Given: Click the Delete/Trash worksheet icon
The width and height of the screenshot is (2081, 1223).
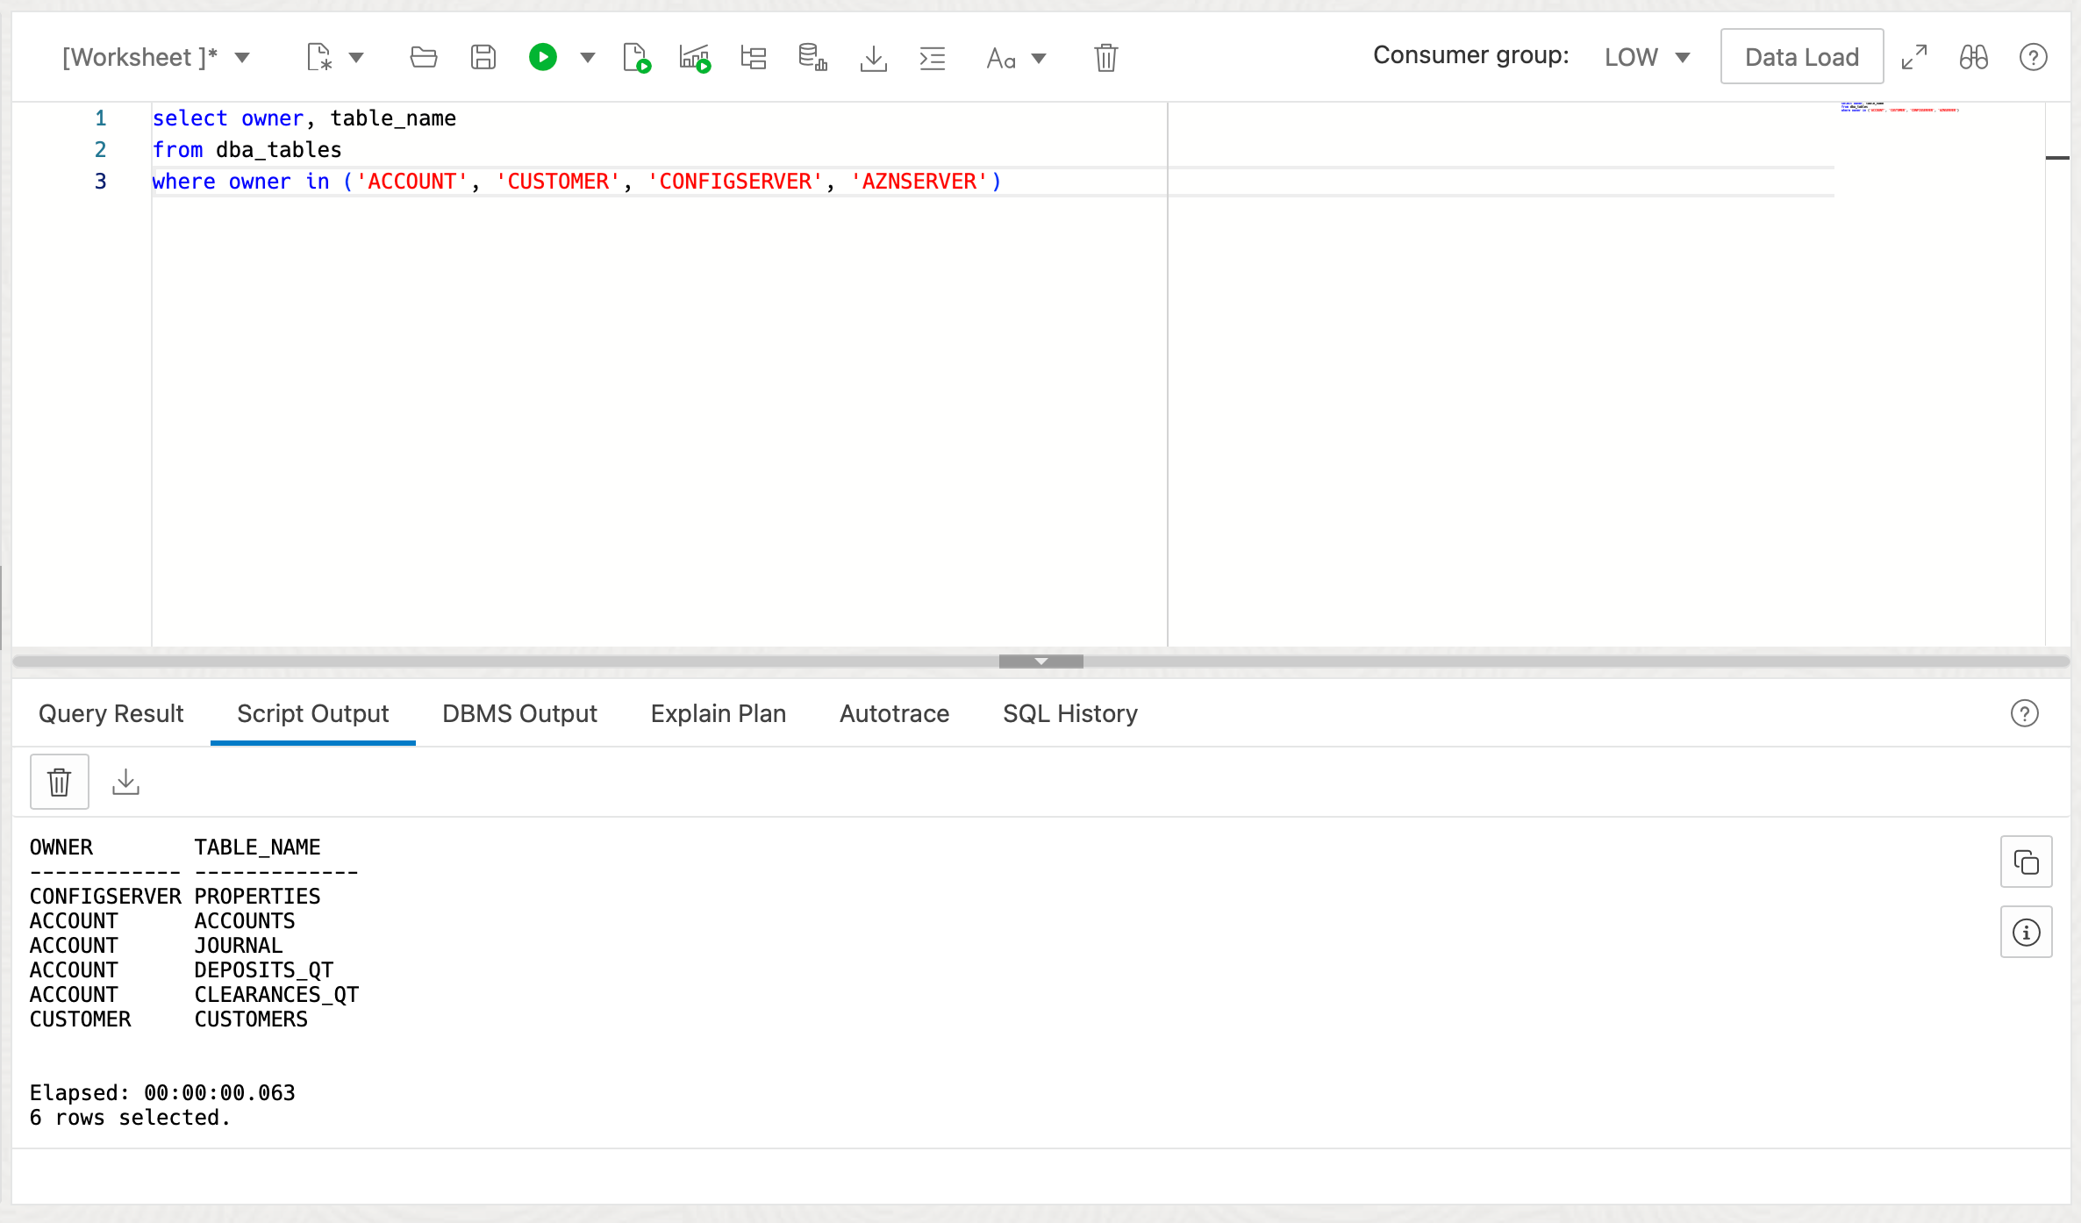Looking at the screenshot, I should coord(1106,58).
